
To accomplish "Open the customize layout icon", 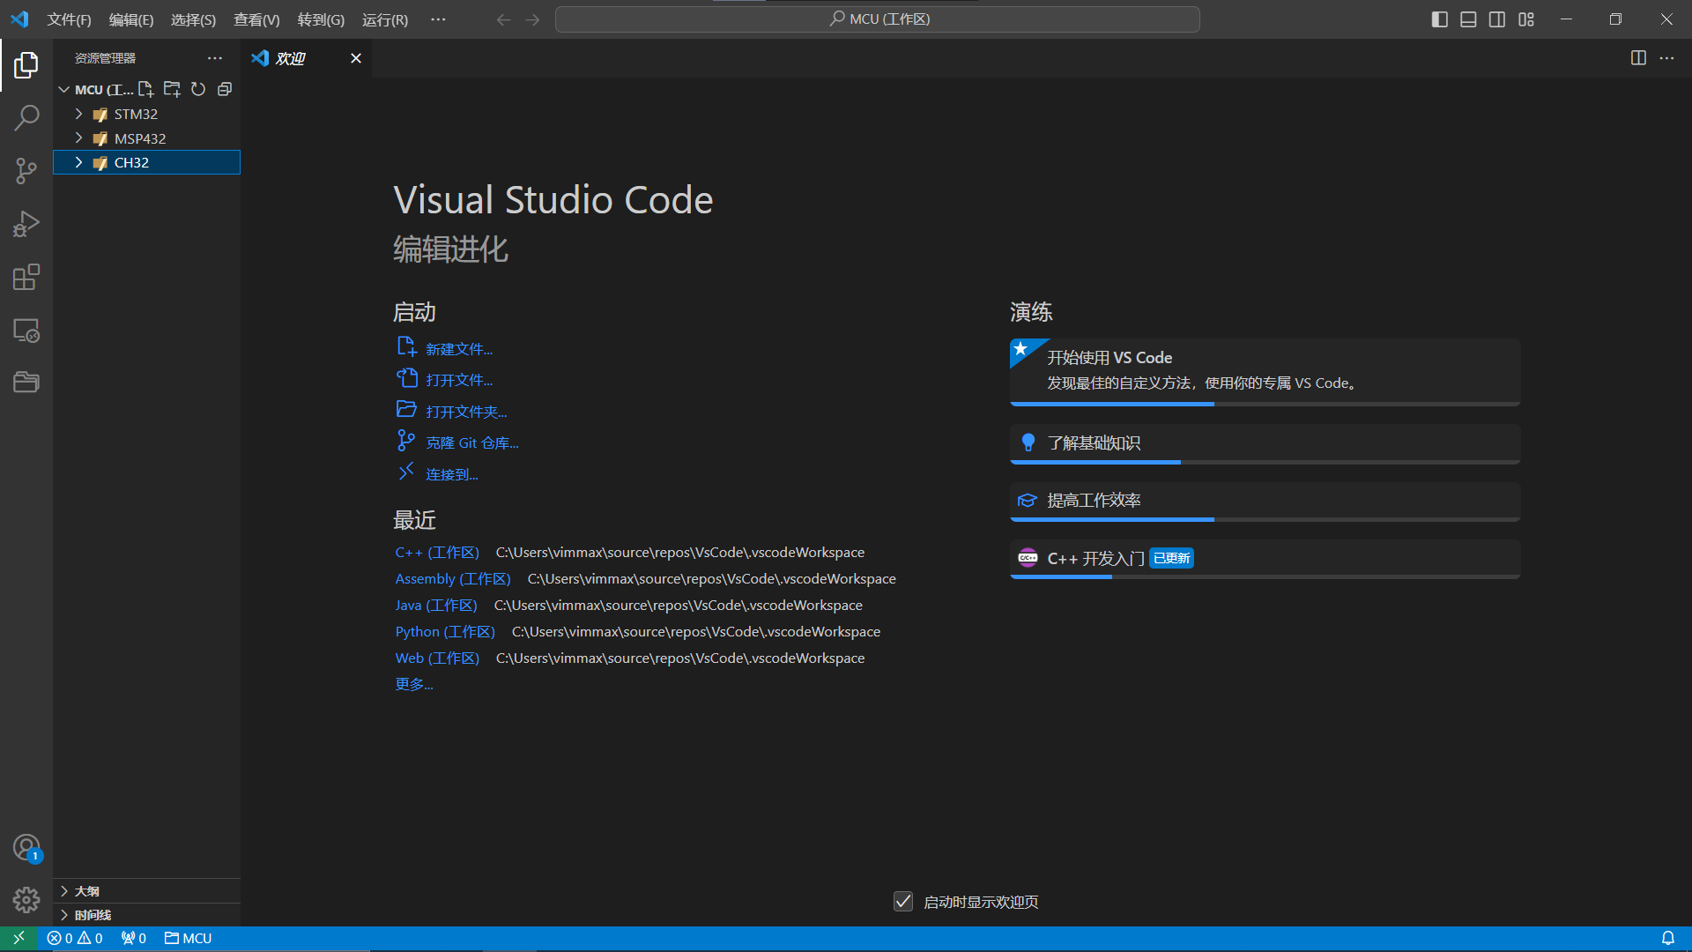I will click(x=1526, y=19).
